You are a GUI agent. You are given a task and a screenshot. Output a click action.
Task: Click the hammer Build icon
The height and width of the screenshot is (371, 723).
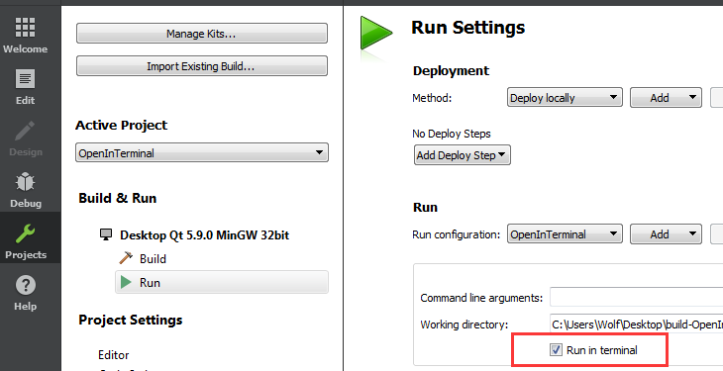tap(126, 258)
